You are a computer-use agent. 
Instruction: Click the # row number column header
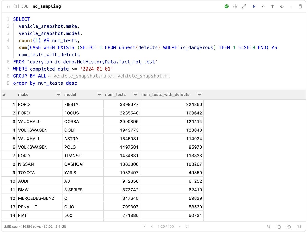click(4, 94)
